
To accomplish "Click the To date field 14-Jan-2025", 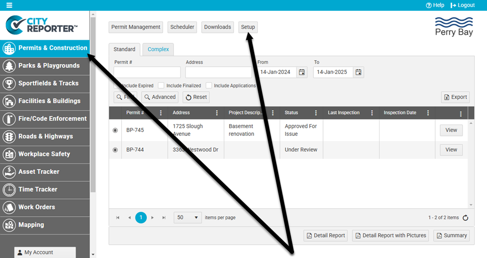I will 333,72.
